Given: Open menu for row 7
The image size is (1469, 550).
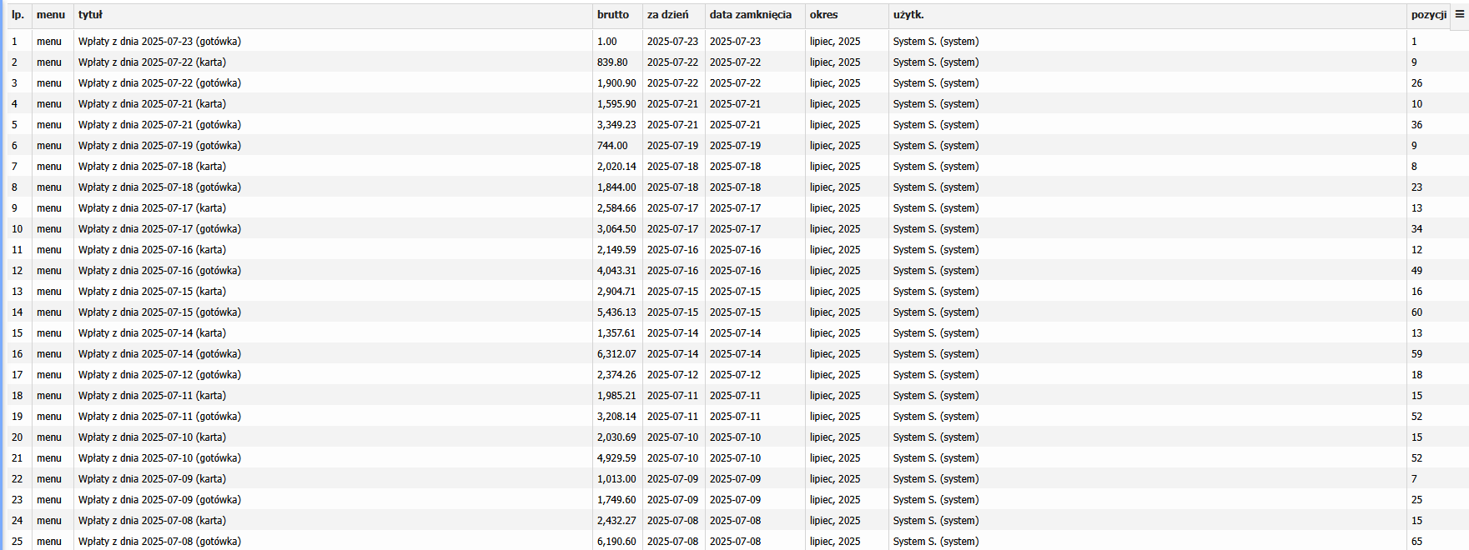Looking at the screenshot, I should tap(49, 167).
